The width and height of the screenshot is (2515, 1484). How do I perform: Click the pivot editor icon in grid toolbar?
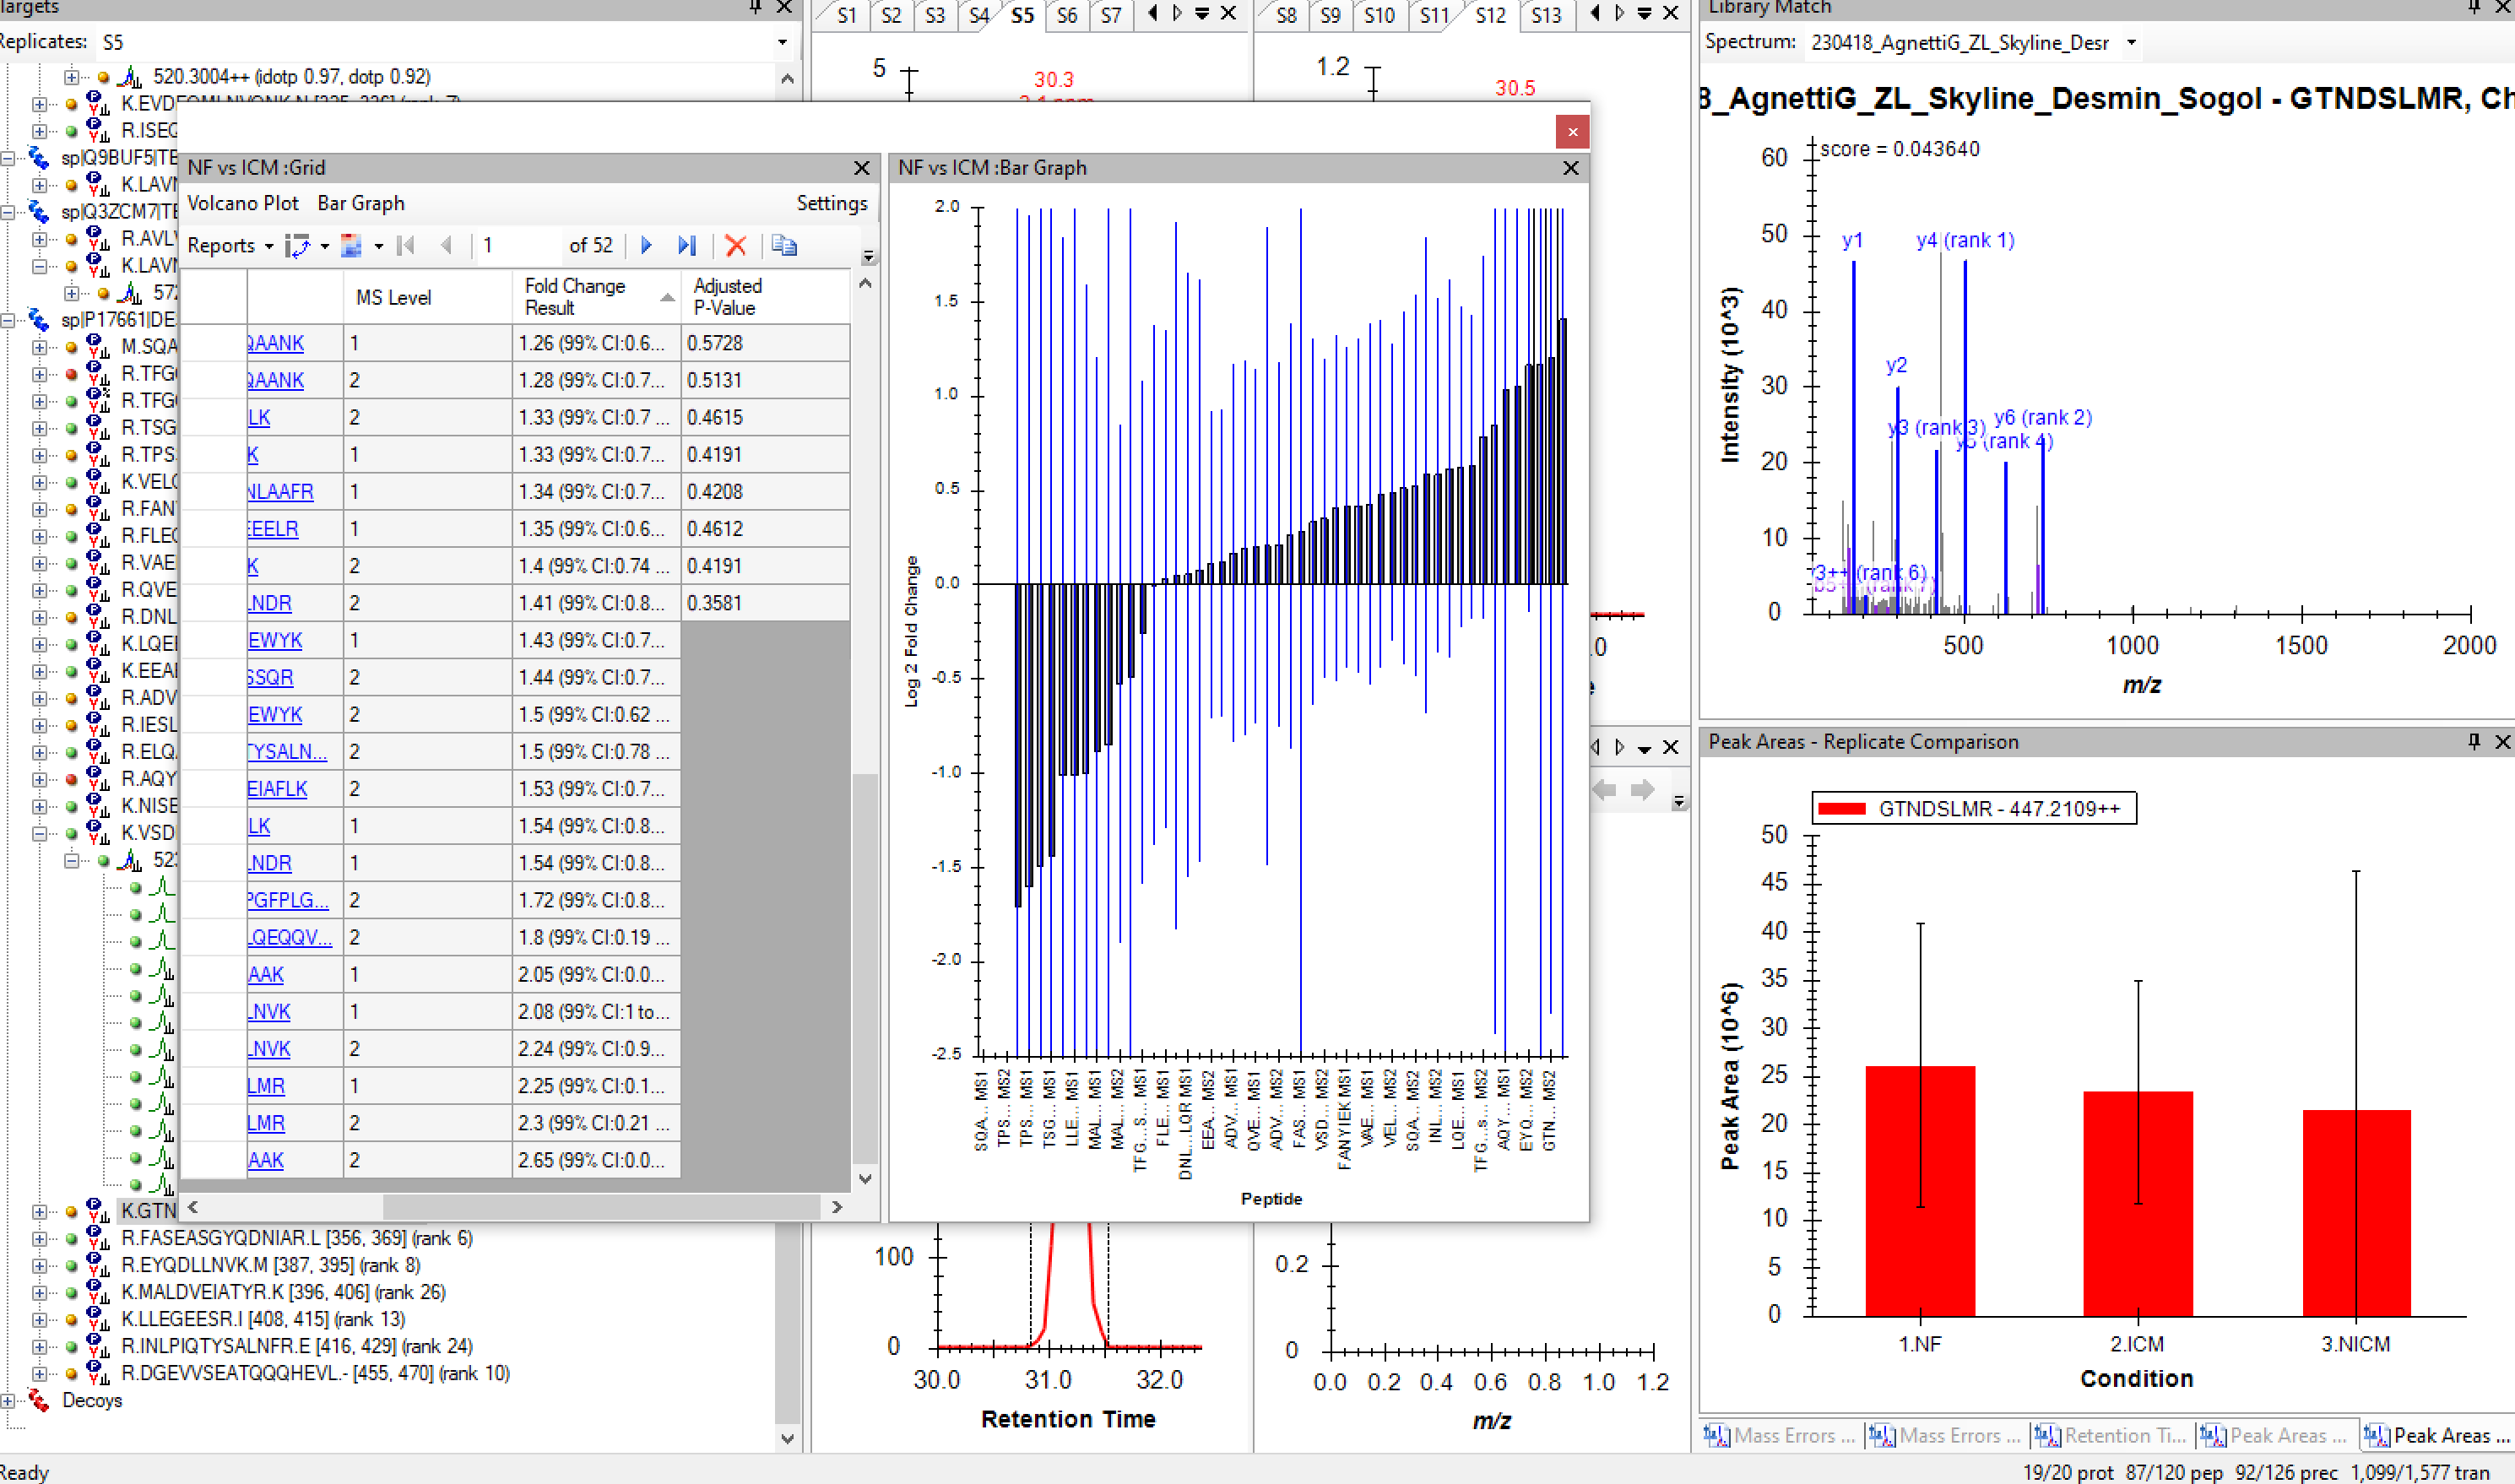click(x=298, y=246)
